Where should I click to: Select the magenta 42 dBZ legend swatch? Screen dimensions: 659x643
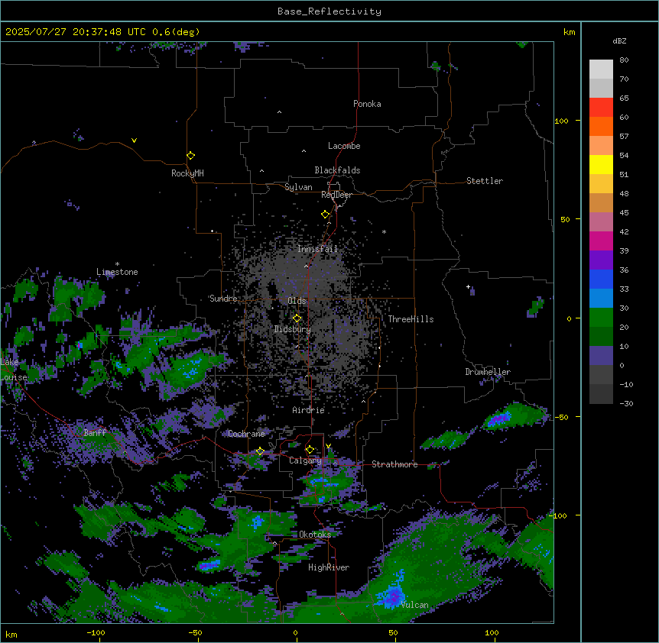(x=601, y=241)
